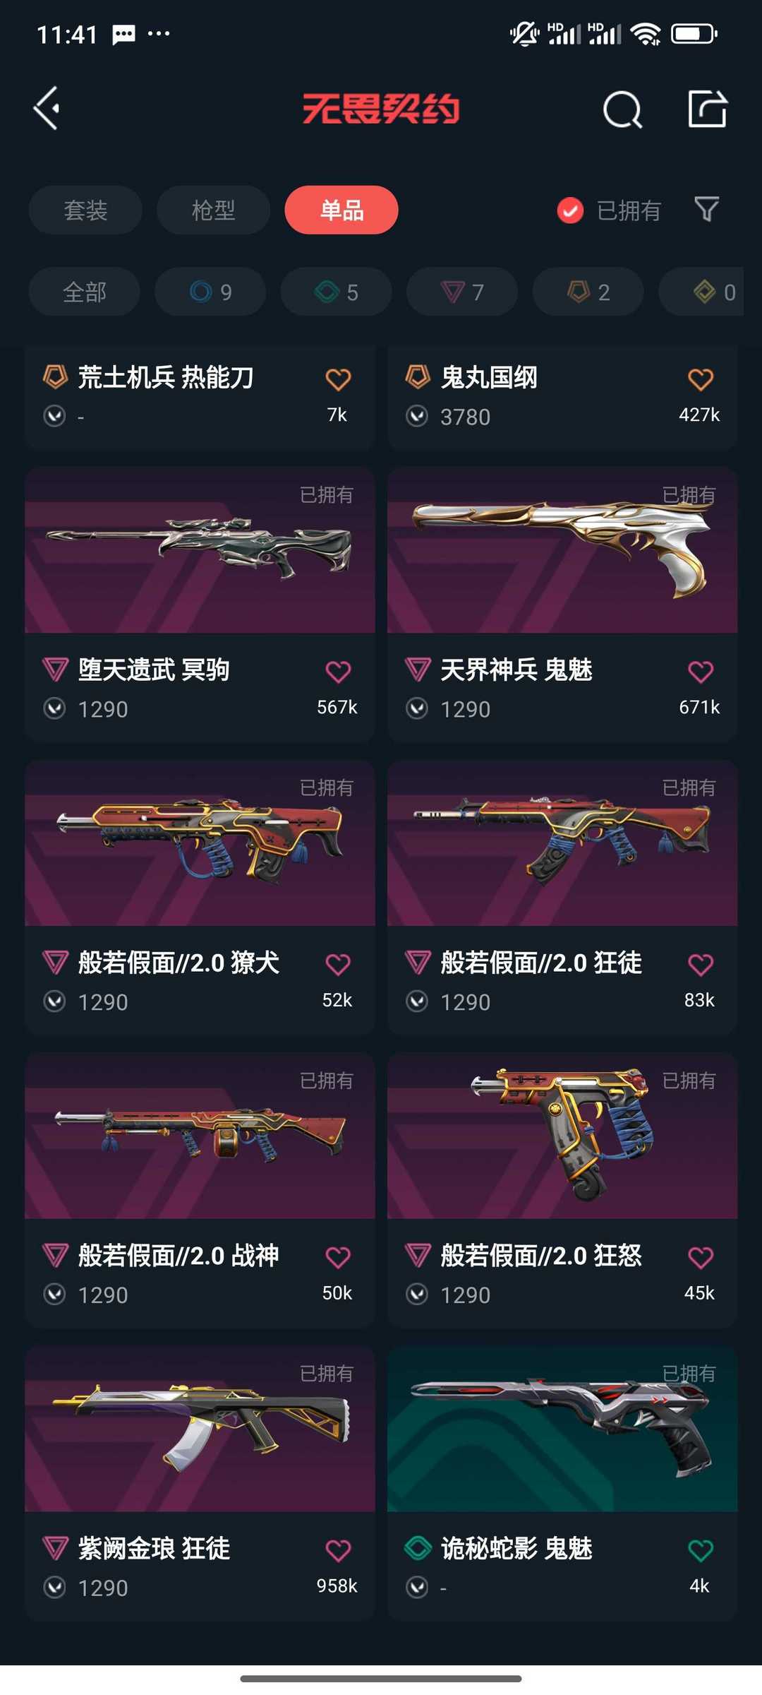View the 般若假面//2.0 狂怒 pistol image
762x1695 pixels.
(562, 1136)
